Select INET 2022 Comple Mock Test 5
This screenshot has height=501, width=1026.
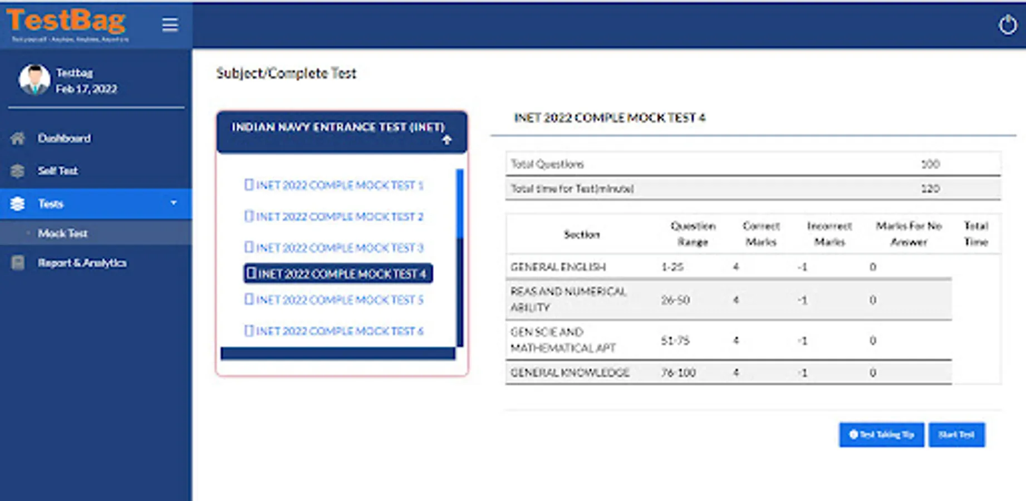coord(340,299)
